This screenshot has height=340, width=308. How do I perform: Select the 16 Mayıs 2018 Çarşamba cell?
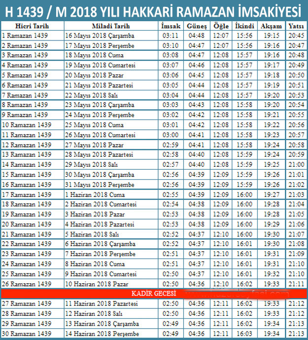pyautogui.click(x=100, y=36)
